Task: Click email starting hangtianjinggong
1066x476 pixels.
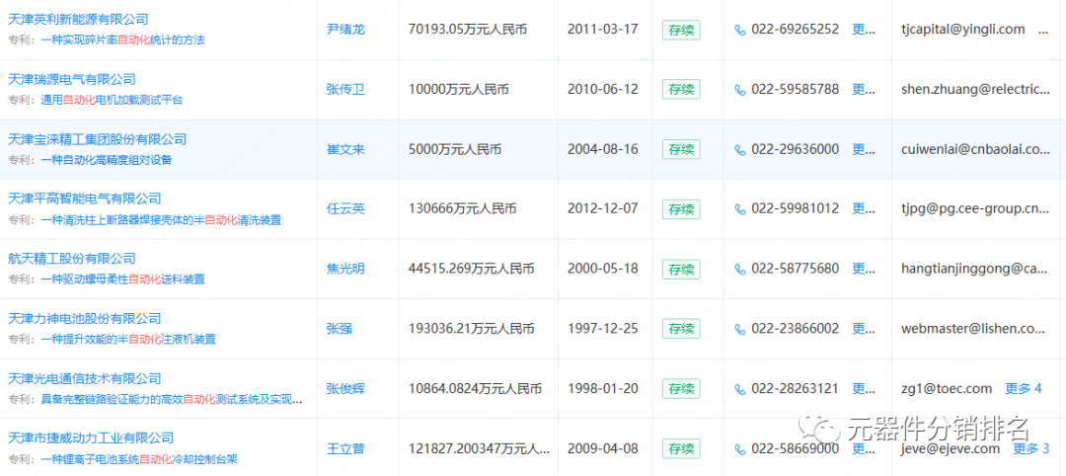Action: 974,269
